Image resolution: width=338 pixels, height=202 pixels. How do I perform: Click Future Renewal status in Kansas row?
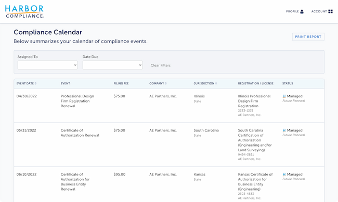294,179
